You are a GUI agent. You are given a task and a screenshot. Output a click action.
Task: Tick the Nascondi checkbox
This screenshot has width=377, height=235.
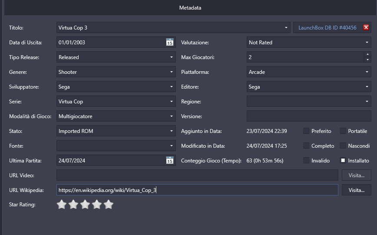(343, 146)
